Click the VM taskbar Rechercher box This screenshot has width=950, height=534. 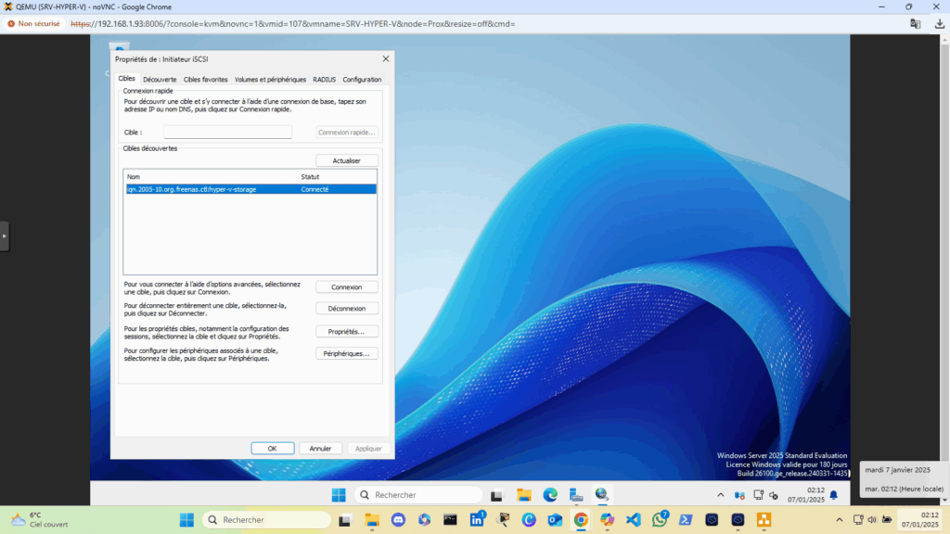[x=418, y=495]
